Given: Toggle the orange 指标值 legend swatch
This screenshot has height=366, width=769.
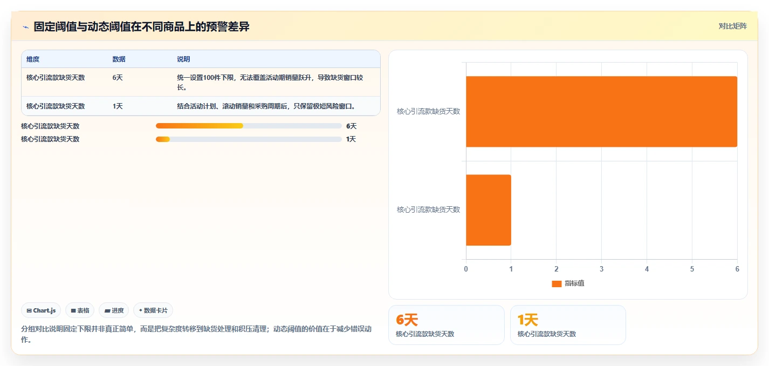Looking at the screenshot, I should (x=557, y=284).
